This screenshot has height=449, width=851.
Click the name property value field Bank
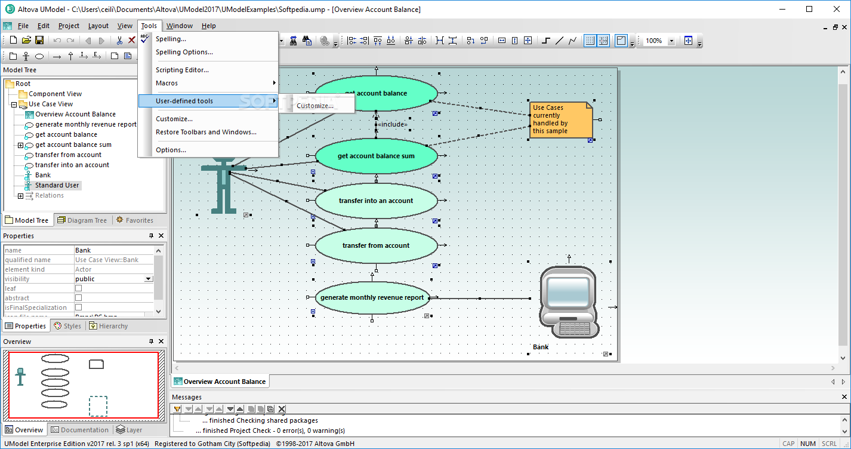(x=114, y=250)
